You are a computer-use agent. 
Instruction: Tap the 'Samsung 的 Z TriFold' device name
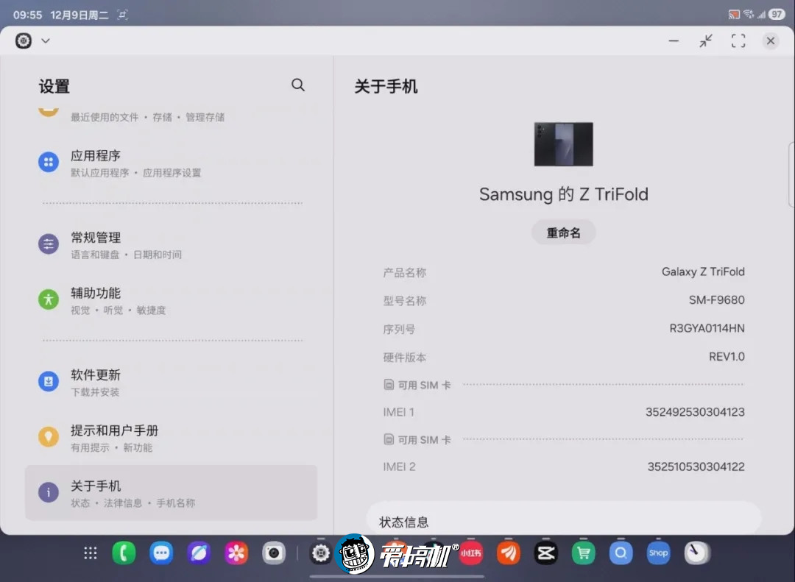563,194
